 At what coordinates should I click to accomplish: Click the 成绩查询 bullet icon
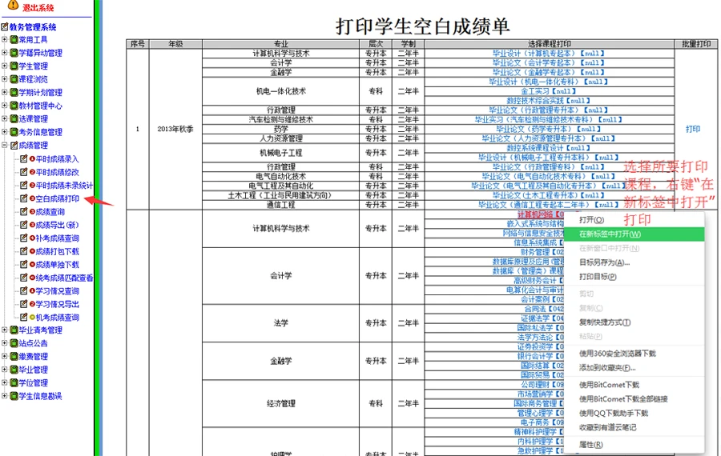(30, 212)
